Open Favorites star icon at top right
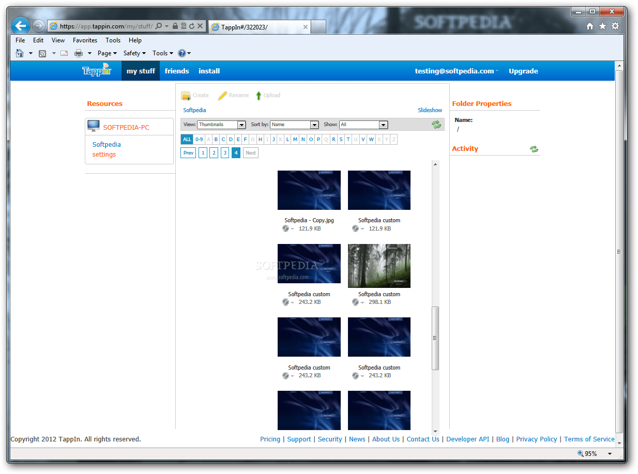 coord(602,26)
